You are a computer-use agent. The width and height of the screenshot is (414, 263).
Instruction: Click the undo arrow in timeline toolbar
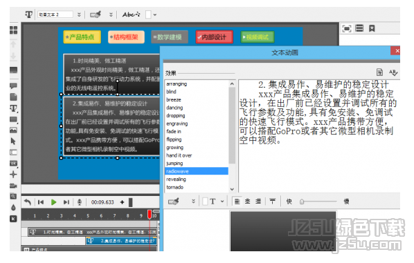click(x=28, y=202)
